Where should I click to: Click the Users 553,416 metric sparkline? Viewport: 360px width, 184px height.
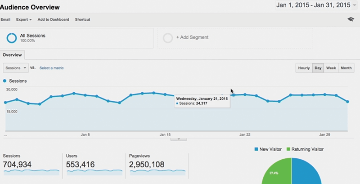pyautogui.click(x=94, y=172)
